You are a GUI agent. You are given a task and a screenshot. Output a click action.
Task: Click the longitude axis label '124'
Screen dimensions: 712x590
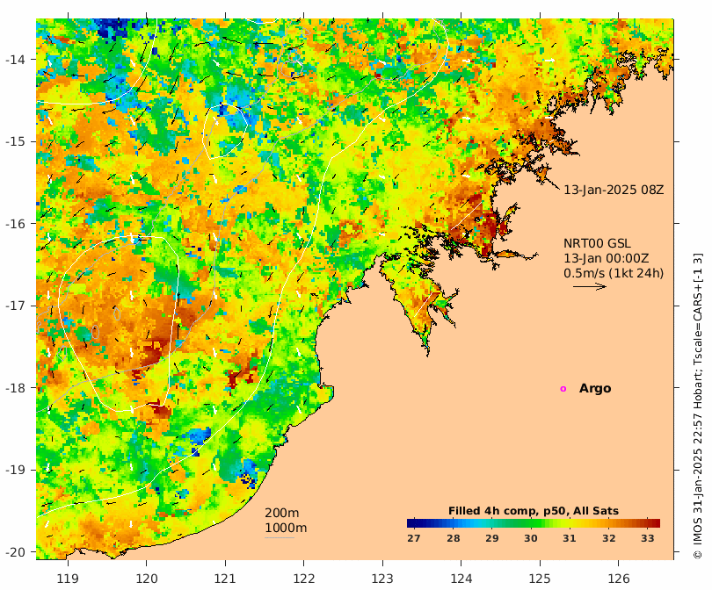click(461, 579)
